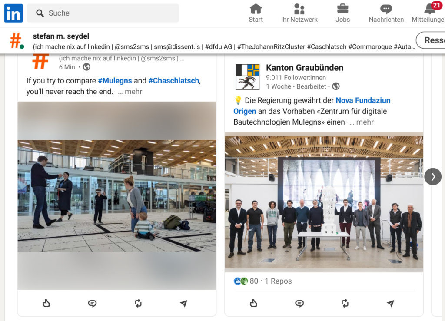Advance carousel with the next arrow
Screen dimensions: 445x321
click(433, 177)
